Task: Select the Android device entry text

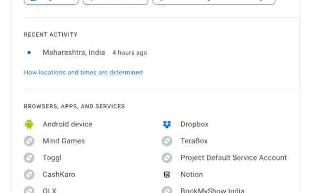Action: pyautogui.click(x=68, y=124)
